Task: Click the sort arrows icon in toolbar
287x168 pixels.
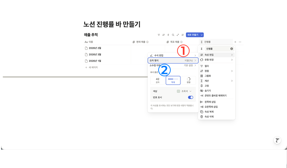Action: tap(164, 35)
